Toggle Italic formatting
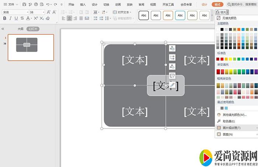Screen dimensions: 258x167 10,18
